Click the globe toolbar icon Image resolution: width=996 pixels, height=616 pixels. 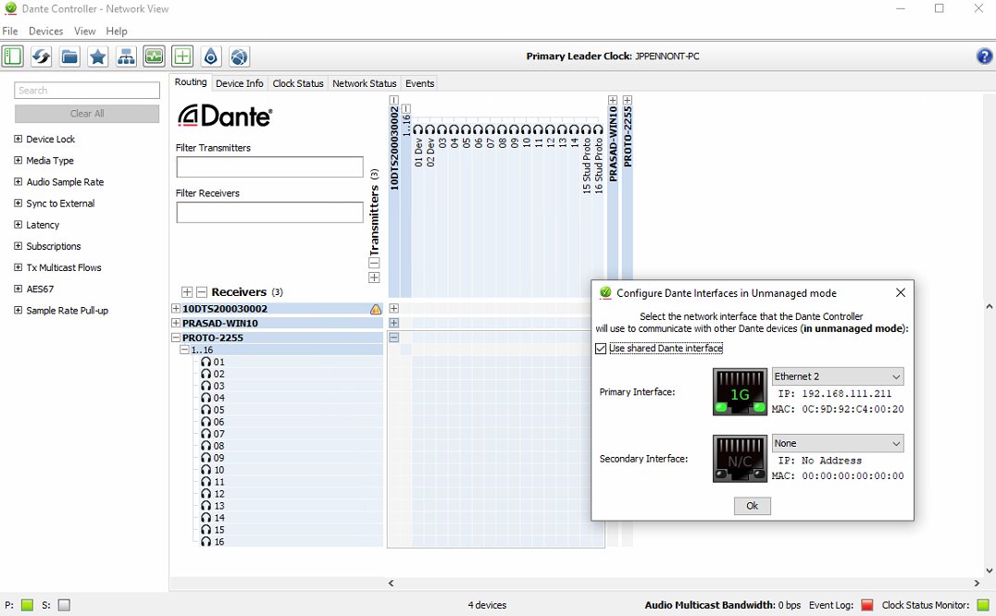pyautogui.click(x=239, y=56)
